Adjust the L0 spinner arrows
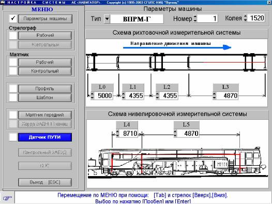Viewport: 272px width, 204px height. pyautogui.click(x=92, y=96)
